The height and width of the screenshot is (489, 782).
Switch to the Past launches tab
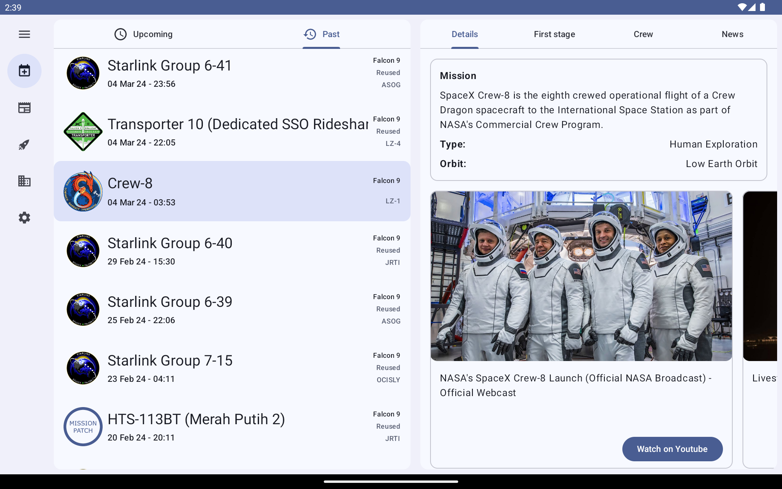point(321,34)
